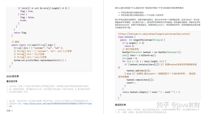The height and width of the screenshot is (114, 205).
Task: Click the text "示例 1:"
Action: [10, 111]
